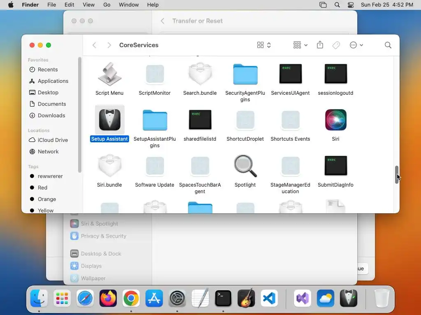Open Siri & Spotlight in System Settings
This screenshot has height=315, width=421.
[x=94, y=224]
